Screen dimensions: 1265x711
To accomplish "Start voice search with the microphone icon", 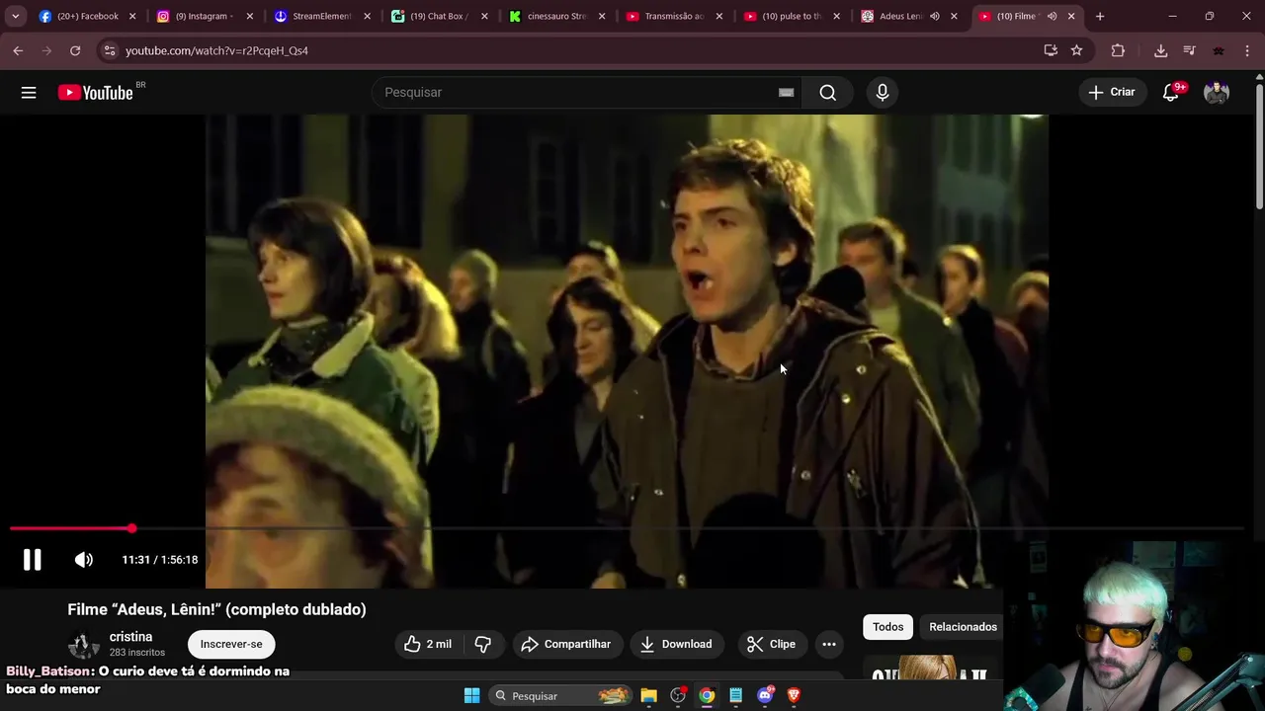I will [x=883, y=92].
